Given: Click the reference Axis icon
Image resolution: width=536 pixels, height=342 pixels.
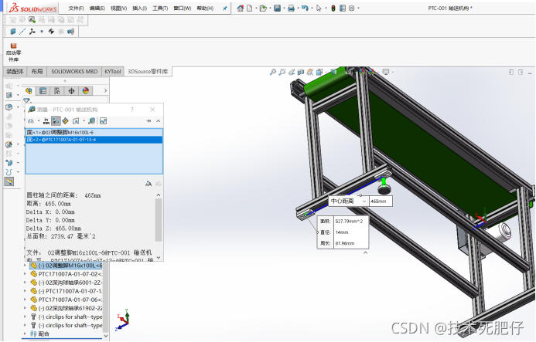Looking at the screenshot, I should pyautogui.click(x=22, y=32).
